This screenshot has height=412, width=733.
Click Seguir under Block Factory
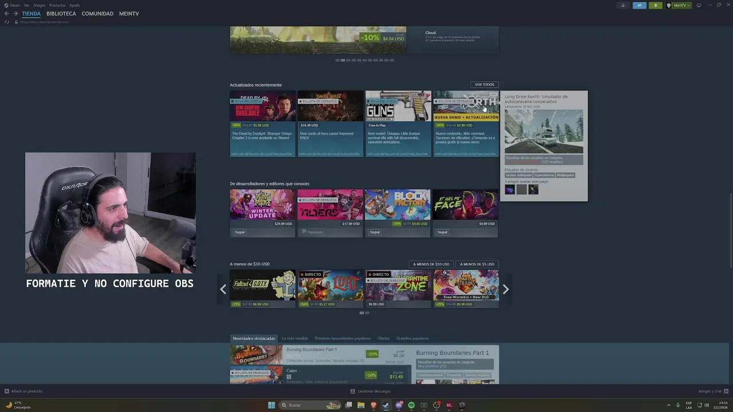[375, 232]
